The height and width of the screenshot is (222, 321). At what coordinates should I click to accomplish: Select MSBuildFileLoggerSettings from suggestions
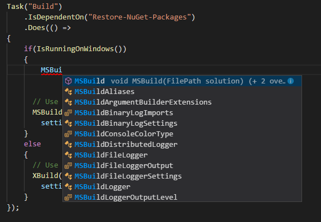(182, 176)
